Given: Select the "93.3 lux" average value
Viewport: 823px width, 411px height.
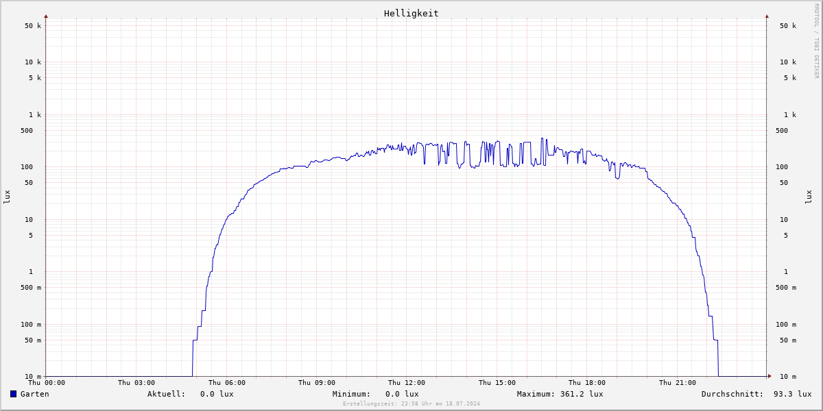Looking at the screenshot, I should click(793, 394).
